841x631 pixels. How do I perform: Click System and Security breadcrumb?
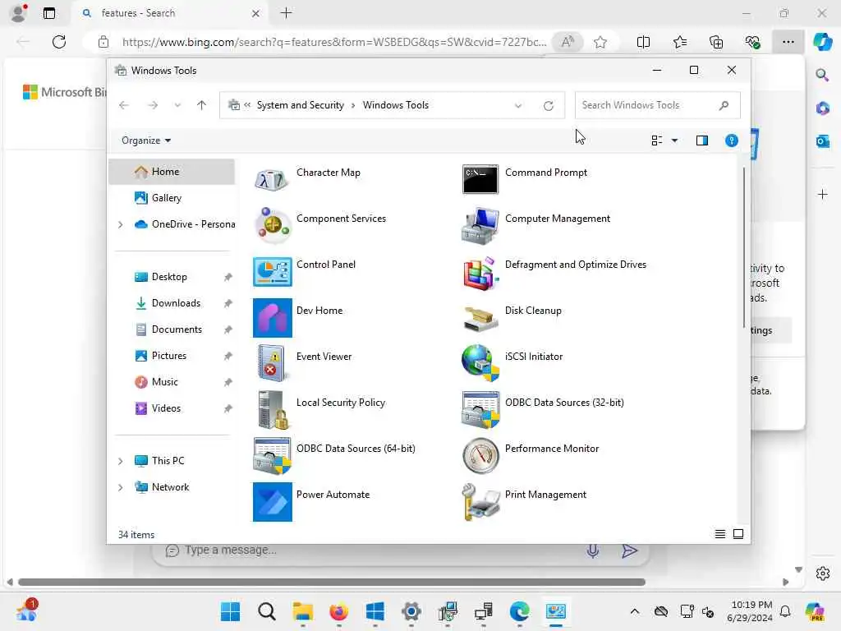[301, 105]
